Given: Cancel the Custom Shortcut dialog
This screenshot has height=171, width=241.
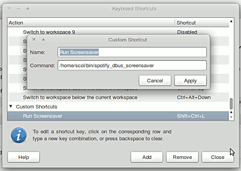Looking at the screenshot, I should (x=155, y=81).
